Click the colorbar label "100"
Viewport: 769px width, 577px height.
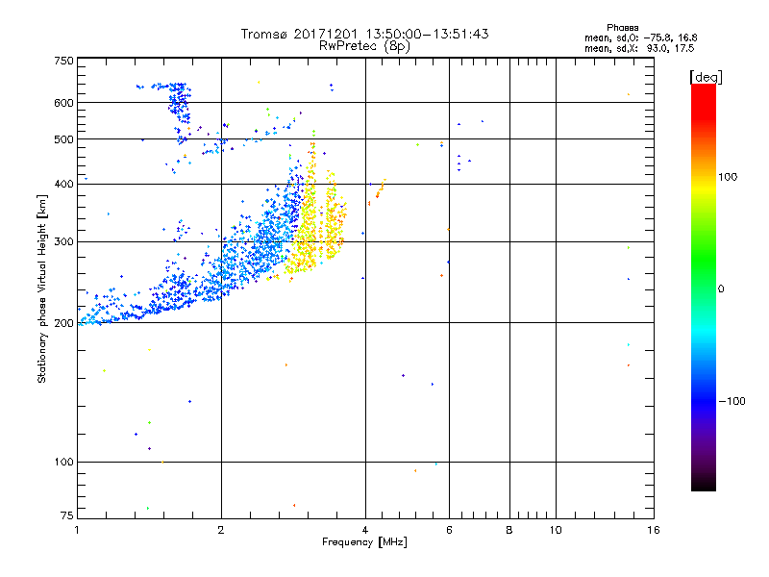coord(728,177)
